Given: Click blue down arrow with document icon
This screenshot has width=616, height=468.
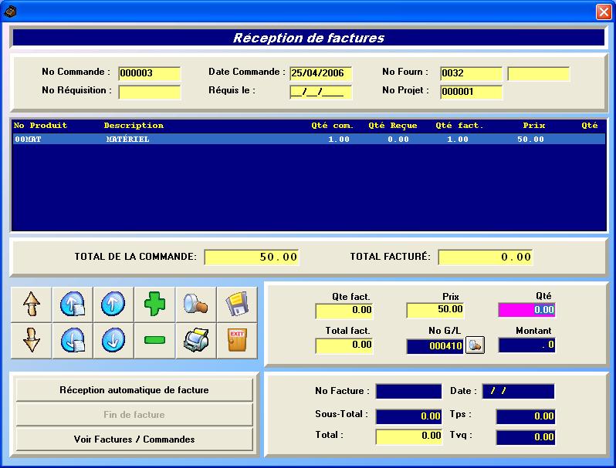Looking at the screenshot, I should [x=73, y=341].
